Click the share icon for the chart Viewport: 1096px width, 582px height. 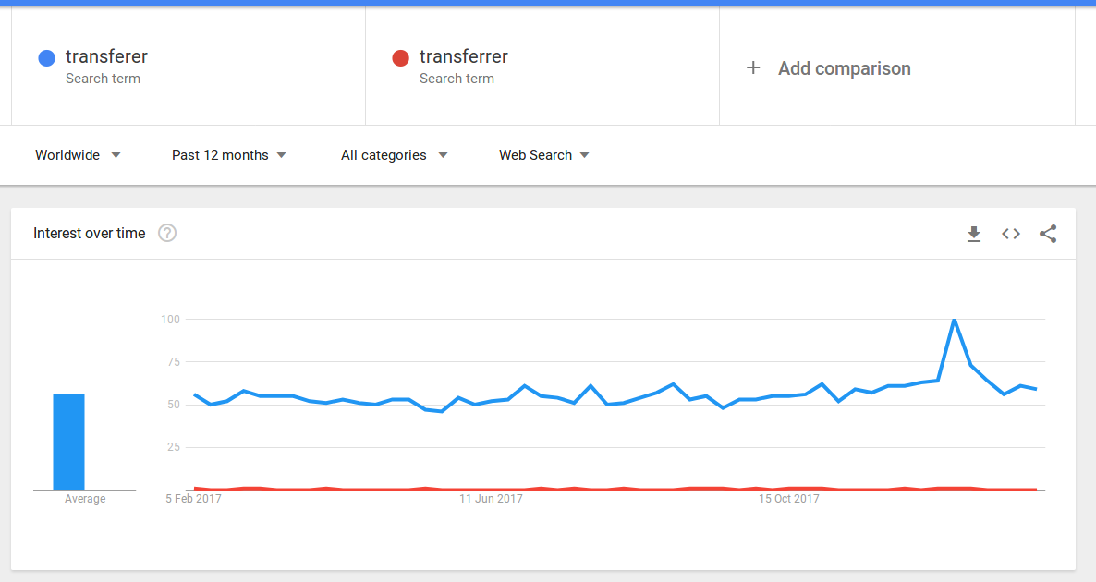point(1048,234)
